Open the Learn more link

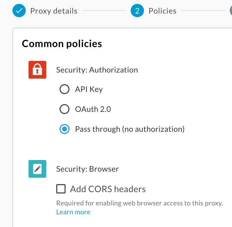[73, 212]
